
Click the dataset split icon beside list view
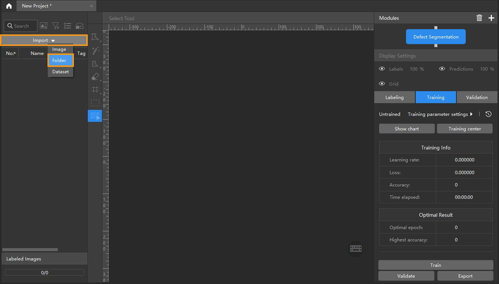[x=80, y=26]
